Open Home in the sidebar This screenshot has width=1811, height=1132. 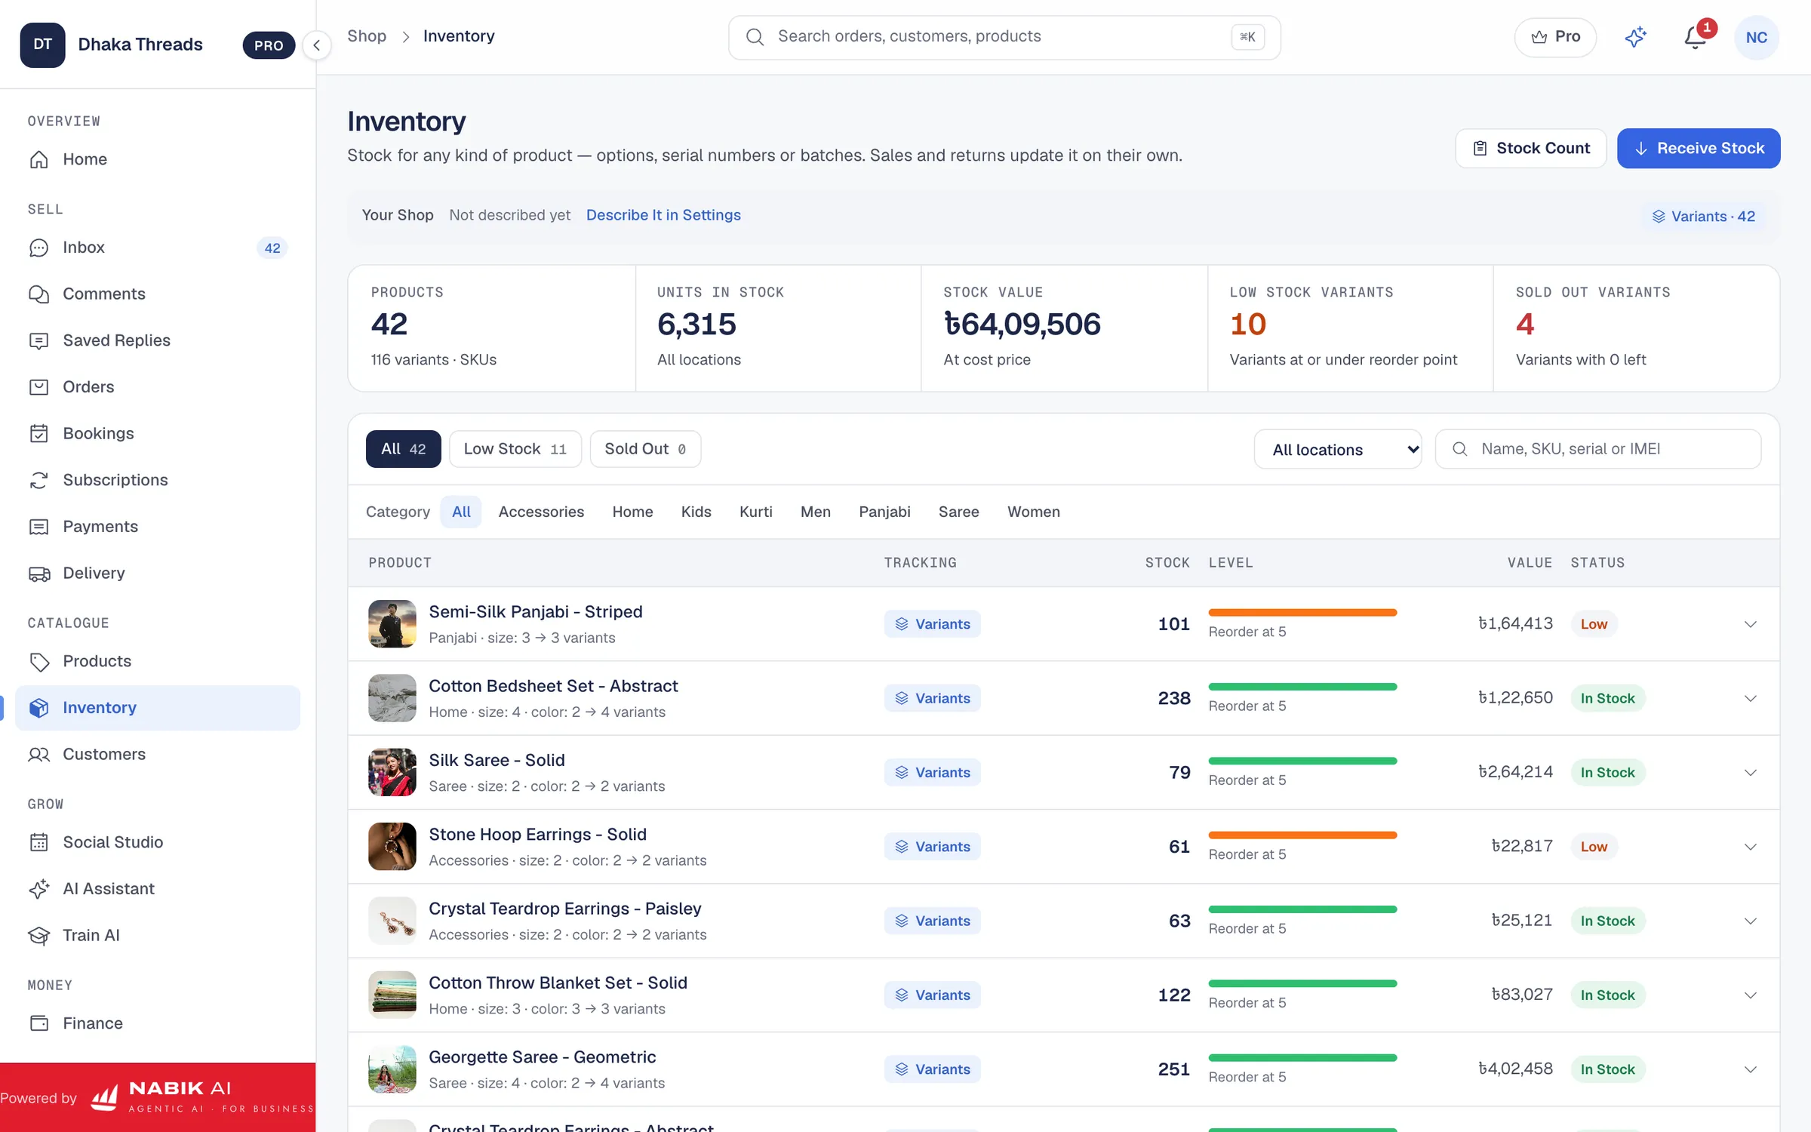pos(158,159)
